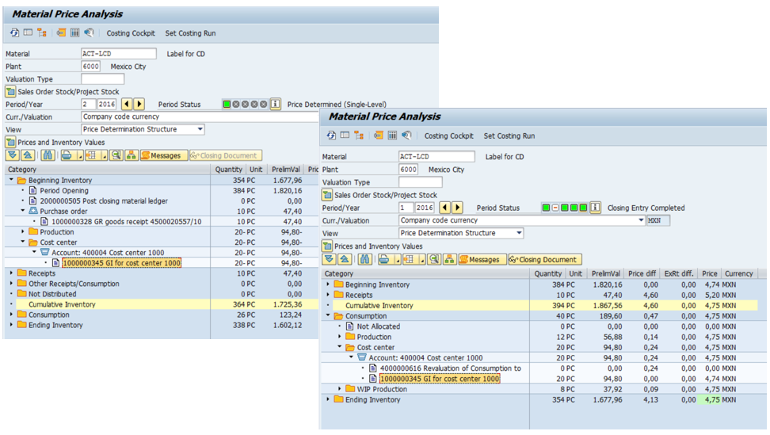Click the magnifier detail icon in period 2 window
Image resolution: width=770 pixels, height=435 pixels.
pyautogui.click(x=116, y=155)
